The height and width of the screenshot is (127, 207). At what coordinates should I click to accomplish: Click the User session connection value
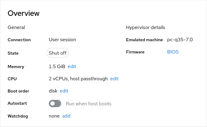62,40
